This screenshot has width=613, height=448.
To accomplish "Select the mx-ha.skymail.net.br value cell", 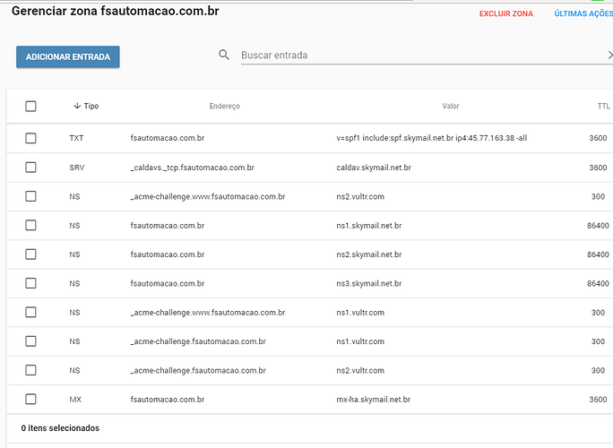I will (x=373, y=400).
